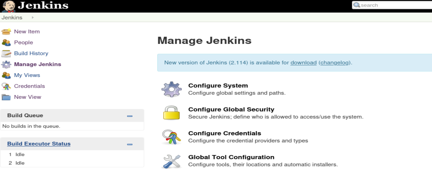The width and height of the screenshot is (432, 173).
Task: Click the Jenkins title text in header
Action: pos(43,6)
